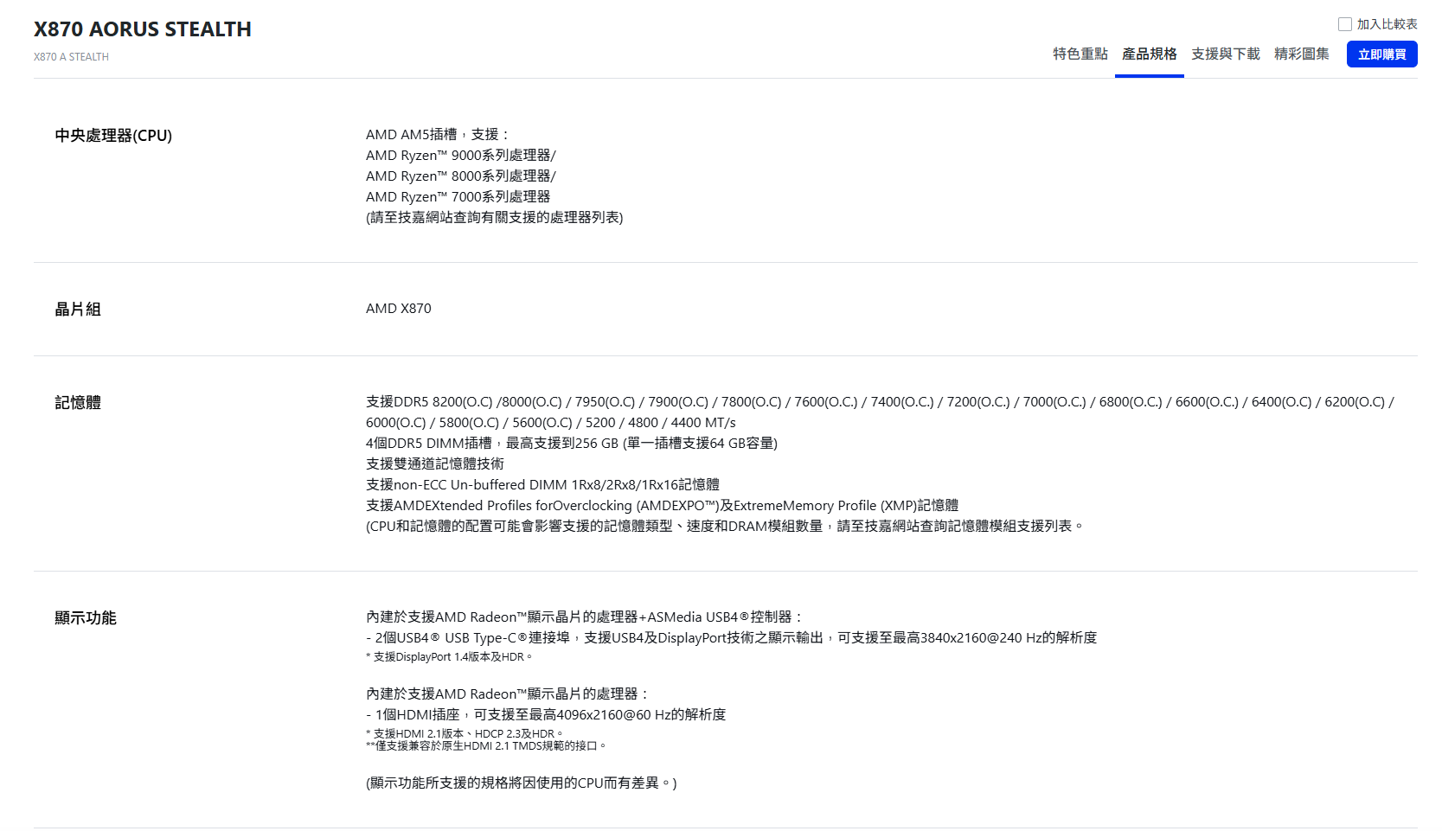
Task: Click the X870 AORUS STEALTH product title
Action: click(143, 29)
